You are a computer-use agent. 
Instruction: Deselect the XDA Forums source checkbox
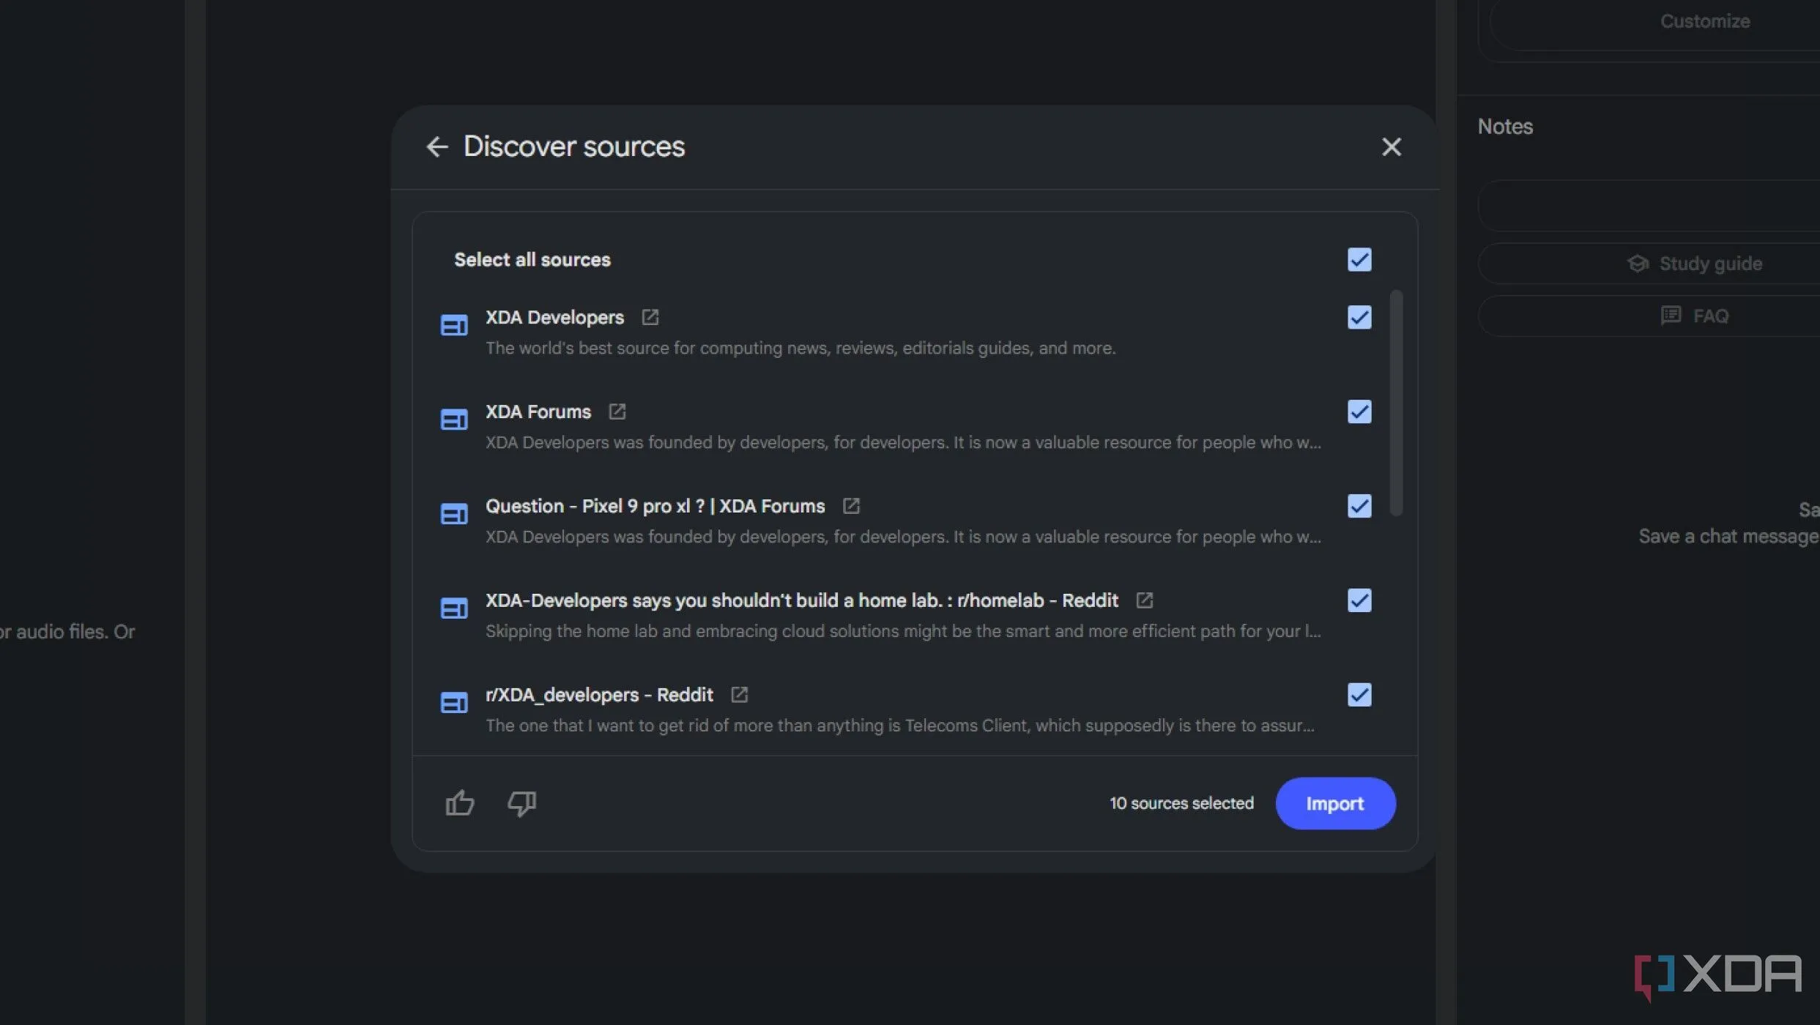click(x=1359, y=412)
